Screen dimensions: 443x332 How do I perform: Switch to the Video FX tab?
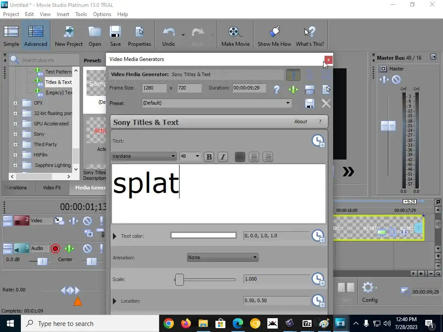pos(52,188)
